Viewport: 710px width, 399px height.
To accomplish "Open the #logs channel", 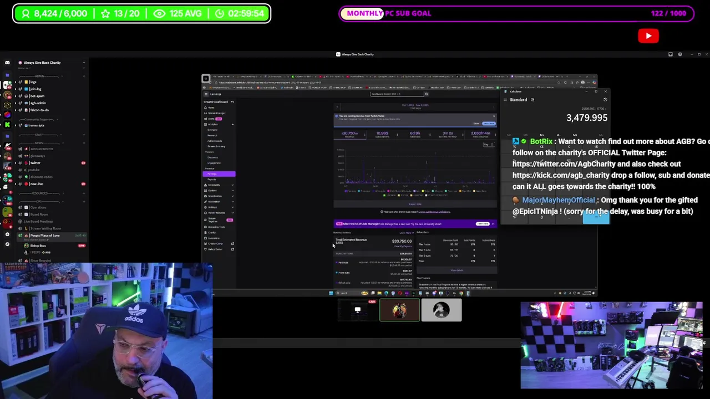I will [x=32, y=82].
